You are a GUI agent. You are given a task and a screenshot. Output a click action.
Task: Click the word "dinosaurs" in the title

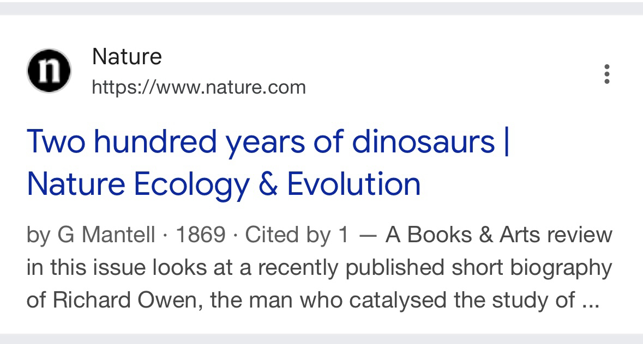[x=423, y=141]
